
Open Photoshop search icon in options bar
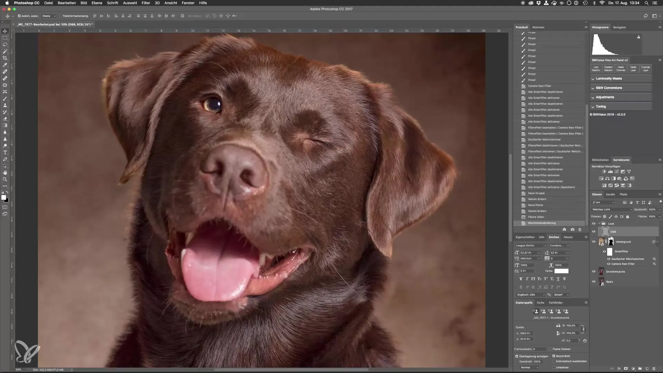[x=645, y=16]
